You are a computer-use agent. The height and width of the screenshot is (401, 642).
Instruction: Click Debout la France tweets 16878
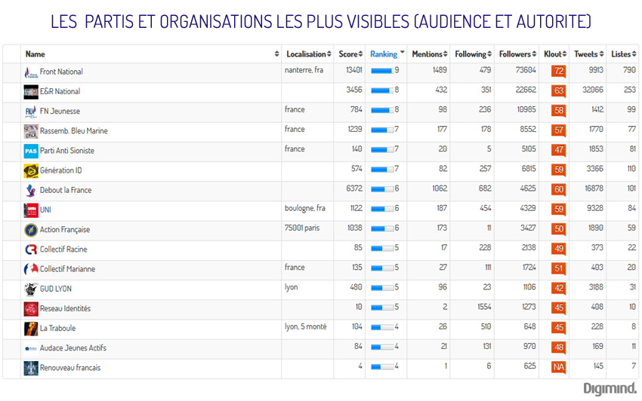tap(595, 188)
